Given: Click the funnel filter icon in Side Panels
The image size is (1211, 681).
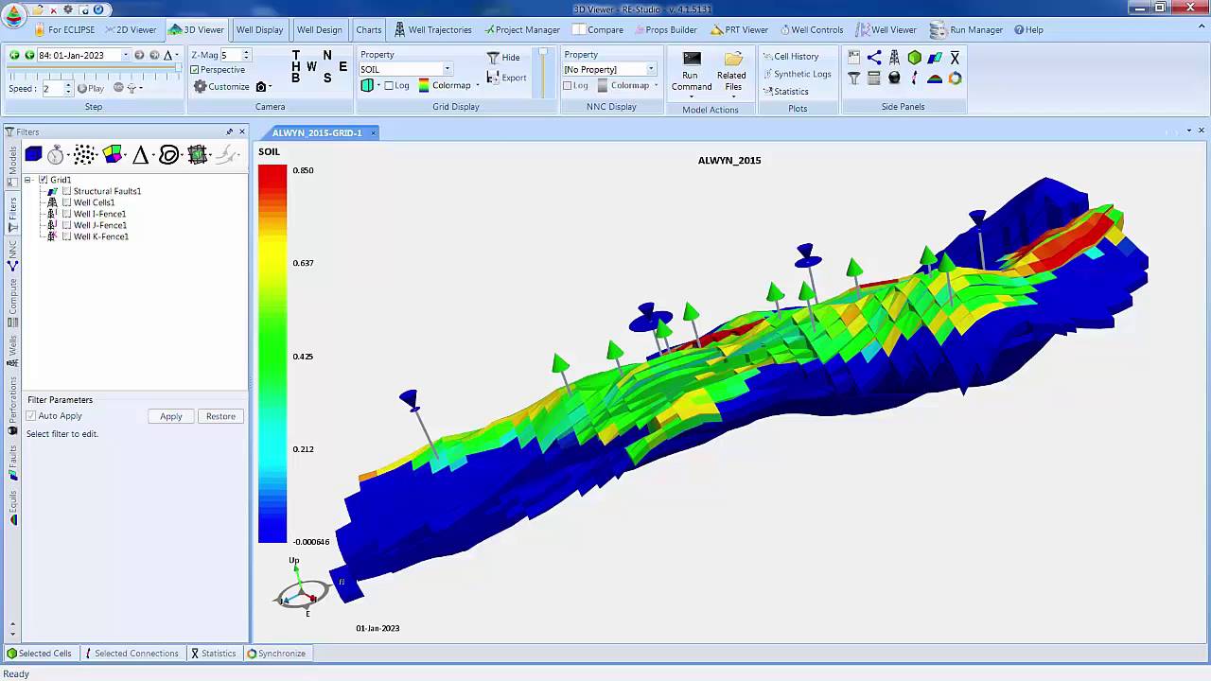Looking at the screenshot, I should point(853,79).
